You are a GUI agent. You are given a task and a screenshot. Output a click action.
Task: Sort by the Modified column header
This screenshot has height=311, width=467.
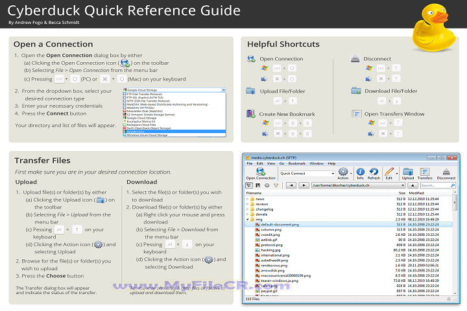coord(429,193)
